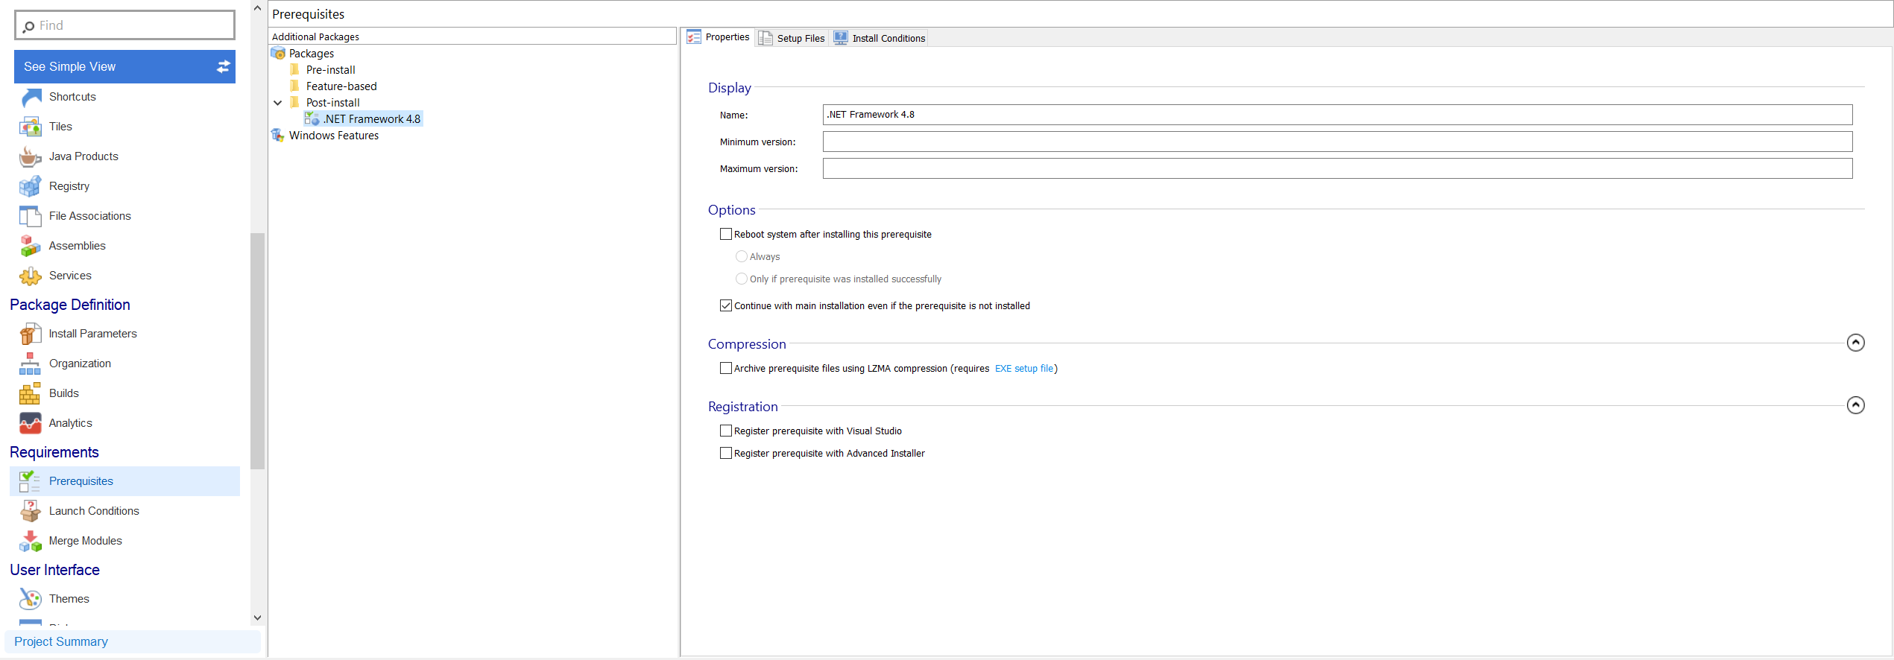Click the Minimum version input field
1894x660 pixels.
pyautogui.click(x=1337, y=142)
